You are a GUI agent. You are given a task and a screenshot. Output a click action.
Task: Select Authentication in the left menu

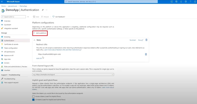pyautogui.click(x=9, y=41)
